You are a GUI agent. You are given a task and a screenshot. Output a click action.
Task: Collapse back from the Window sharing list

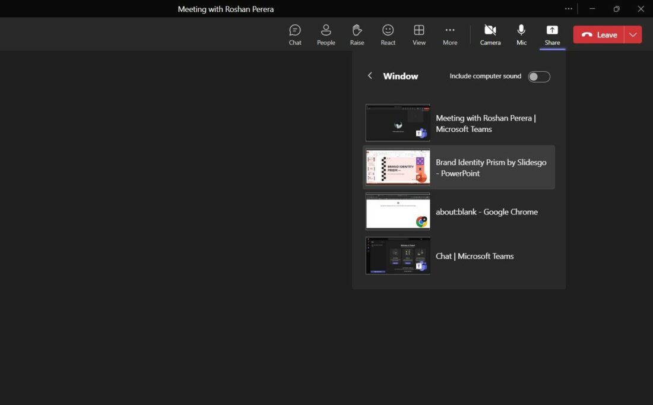coord(370,75)
